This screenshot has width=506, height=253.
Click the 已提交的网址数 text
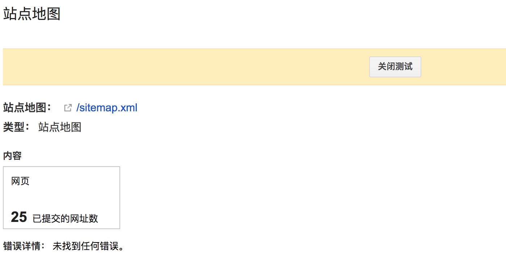click(x=65, y=219)
